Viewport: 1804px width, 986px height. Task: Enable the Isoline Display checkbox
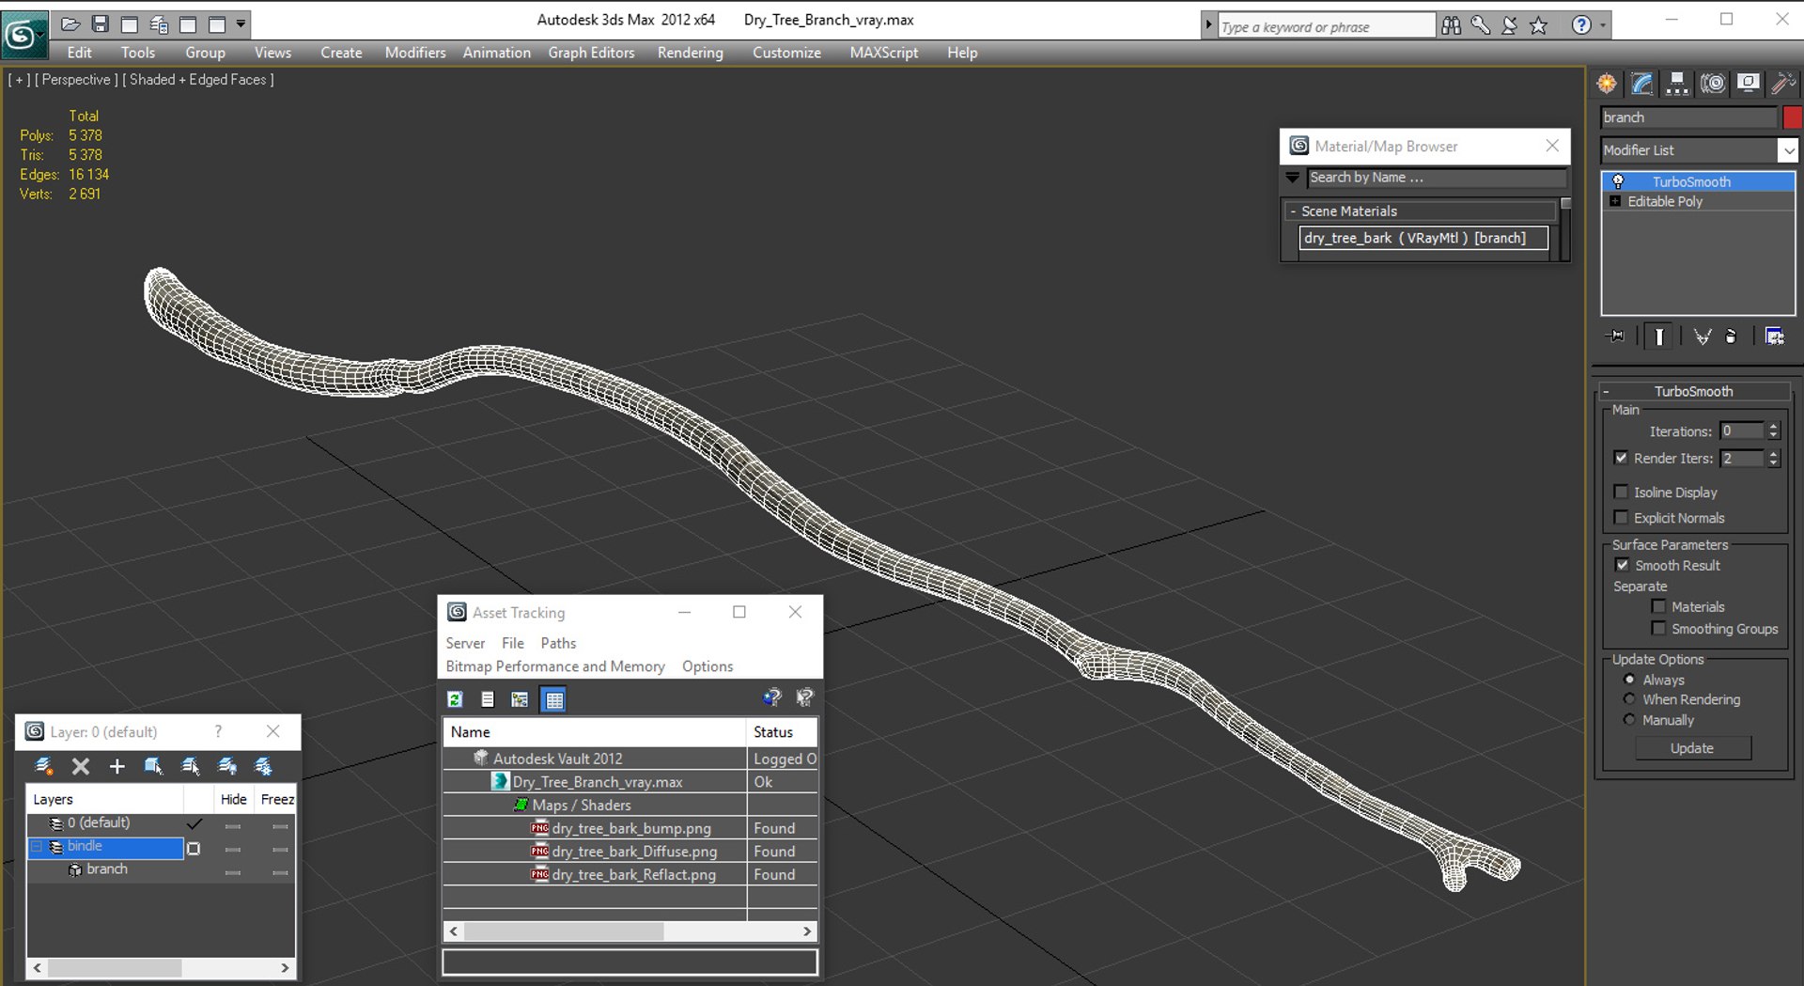pos(1621,492)
